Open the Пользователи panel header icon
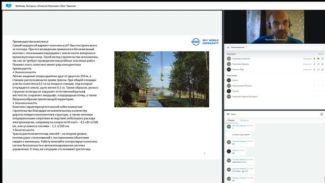The height and width of the screenshot is (183, 325). pos(228,47)
